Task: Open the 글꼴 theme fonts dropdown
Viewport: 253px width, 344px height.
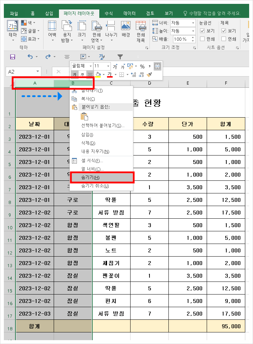Action: pyautogui.click(x=30, y=31)
